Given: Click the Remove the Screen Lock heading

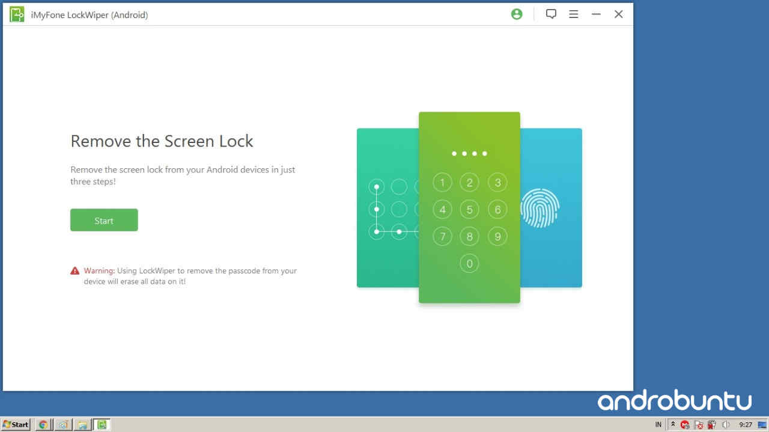Looking at the screenshot, I should 162,141.
